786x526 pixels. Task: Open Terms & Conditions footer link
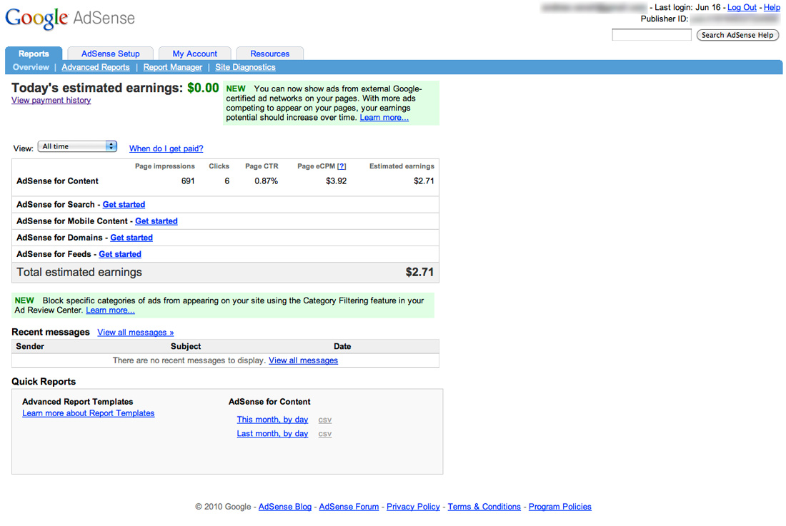(x=484, y=507)
